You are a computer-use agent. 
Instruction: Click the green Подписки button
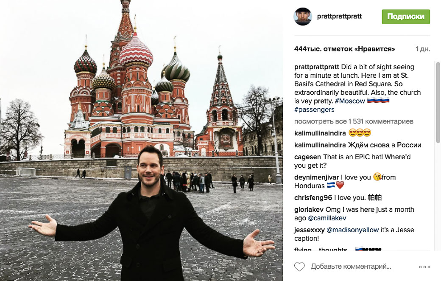(405, 17)
